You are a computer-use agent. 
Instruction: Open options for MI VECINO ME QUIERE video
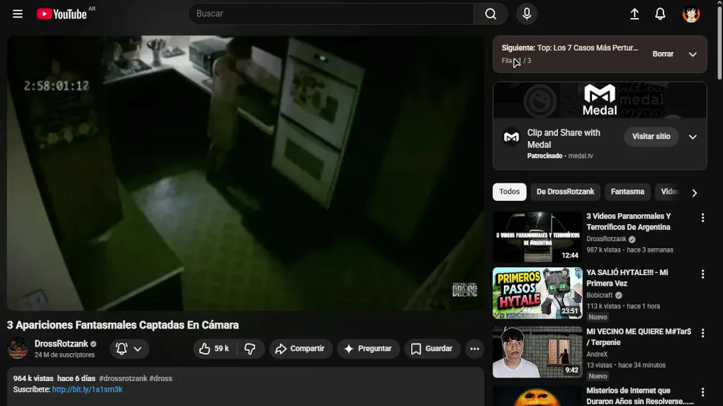pyautogui.click(x=703, y=333)
